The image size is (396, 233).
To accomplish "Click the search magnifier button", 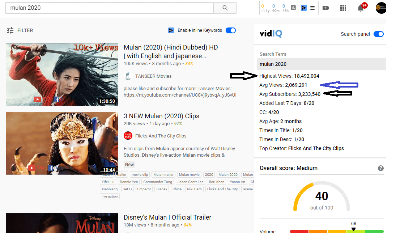I will tap(225, 8).
